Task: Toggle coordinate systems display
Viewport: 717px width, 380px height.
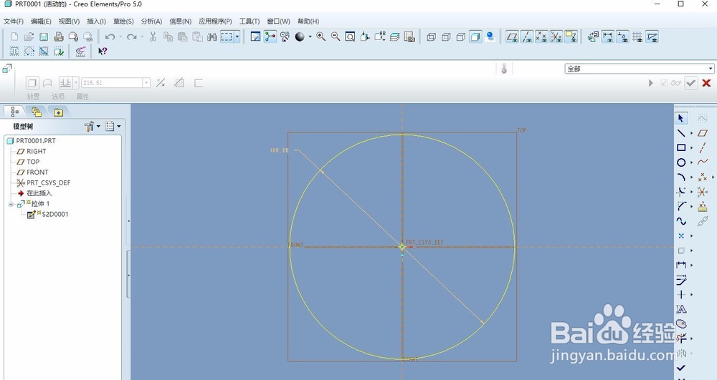Action: coord(556,37)
